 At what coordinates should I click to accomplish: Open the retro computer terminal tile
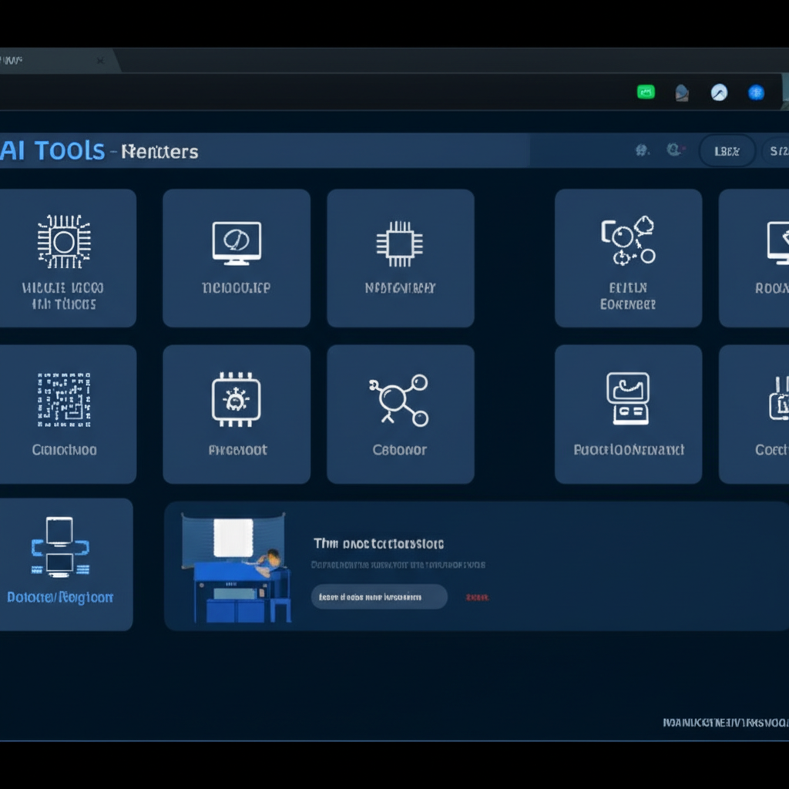[628, 414]
